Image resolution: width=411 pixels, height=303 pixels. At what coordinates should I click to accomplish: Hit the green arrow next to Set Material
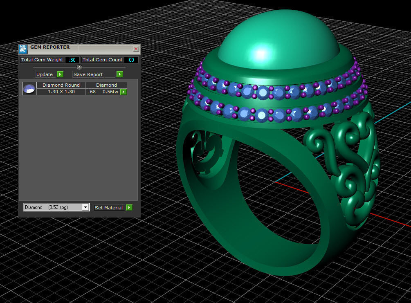[x=129, y=208]
